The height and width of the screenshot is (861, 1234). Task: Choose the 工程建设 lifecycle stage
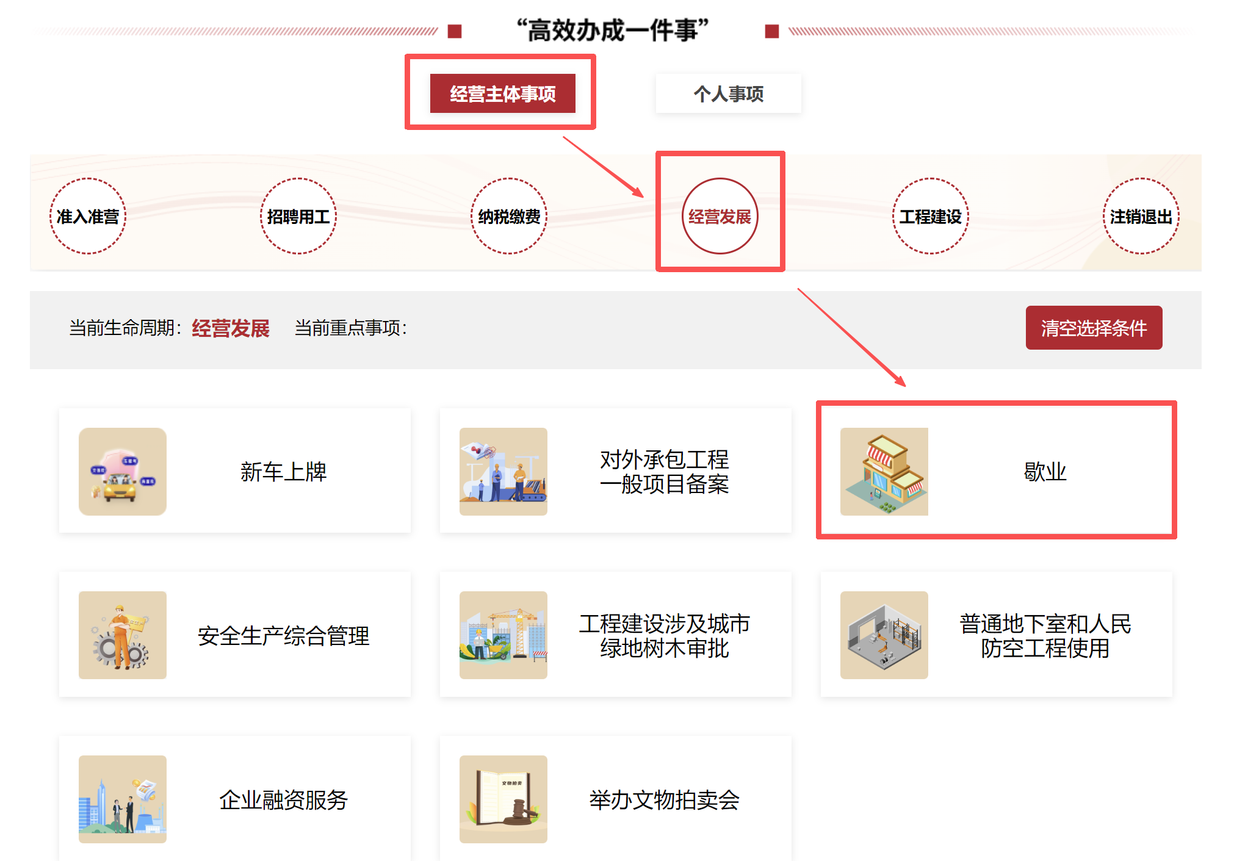point(931,216)
